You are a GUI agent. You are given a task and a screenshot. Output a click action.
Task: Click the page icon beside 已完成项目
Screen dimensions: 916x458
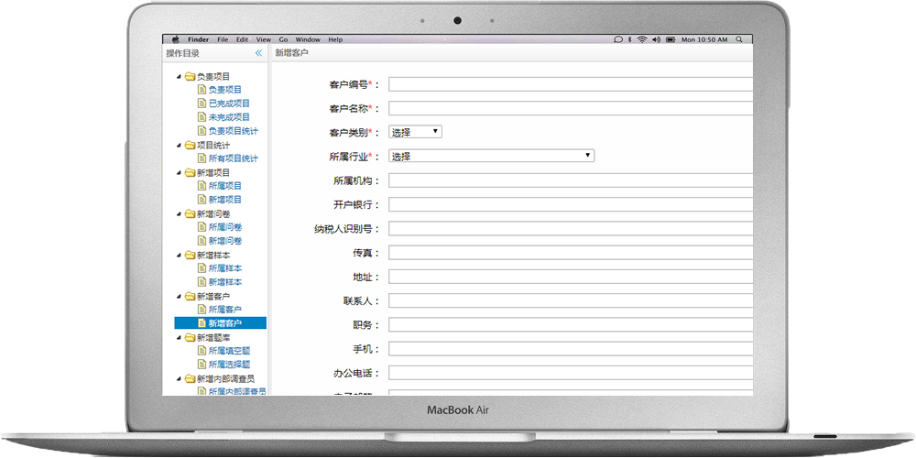pyautogui.click(x=202, y=104)
